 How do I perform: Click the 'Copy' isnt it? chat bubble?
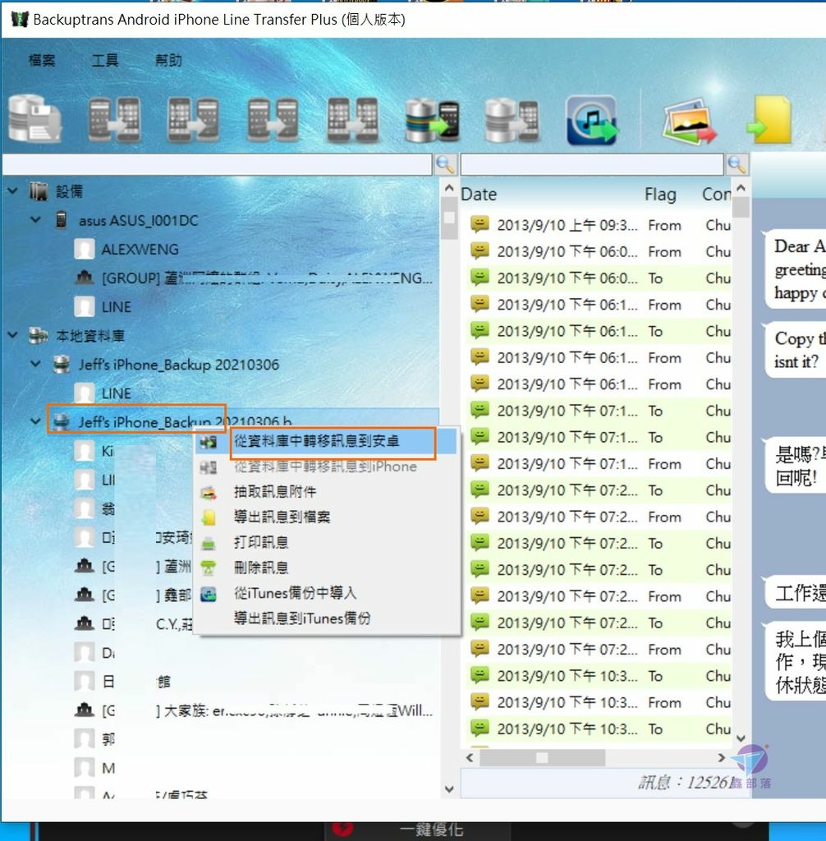point(796,350)
